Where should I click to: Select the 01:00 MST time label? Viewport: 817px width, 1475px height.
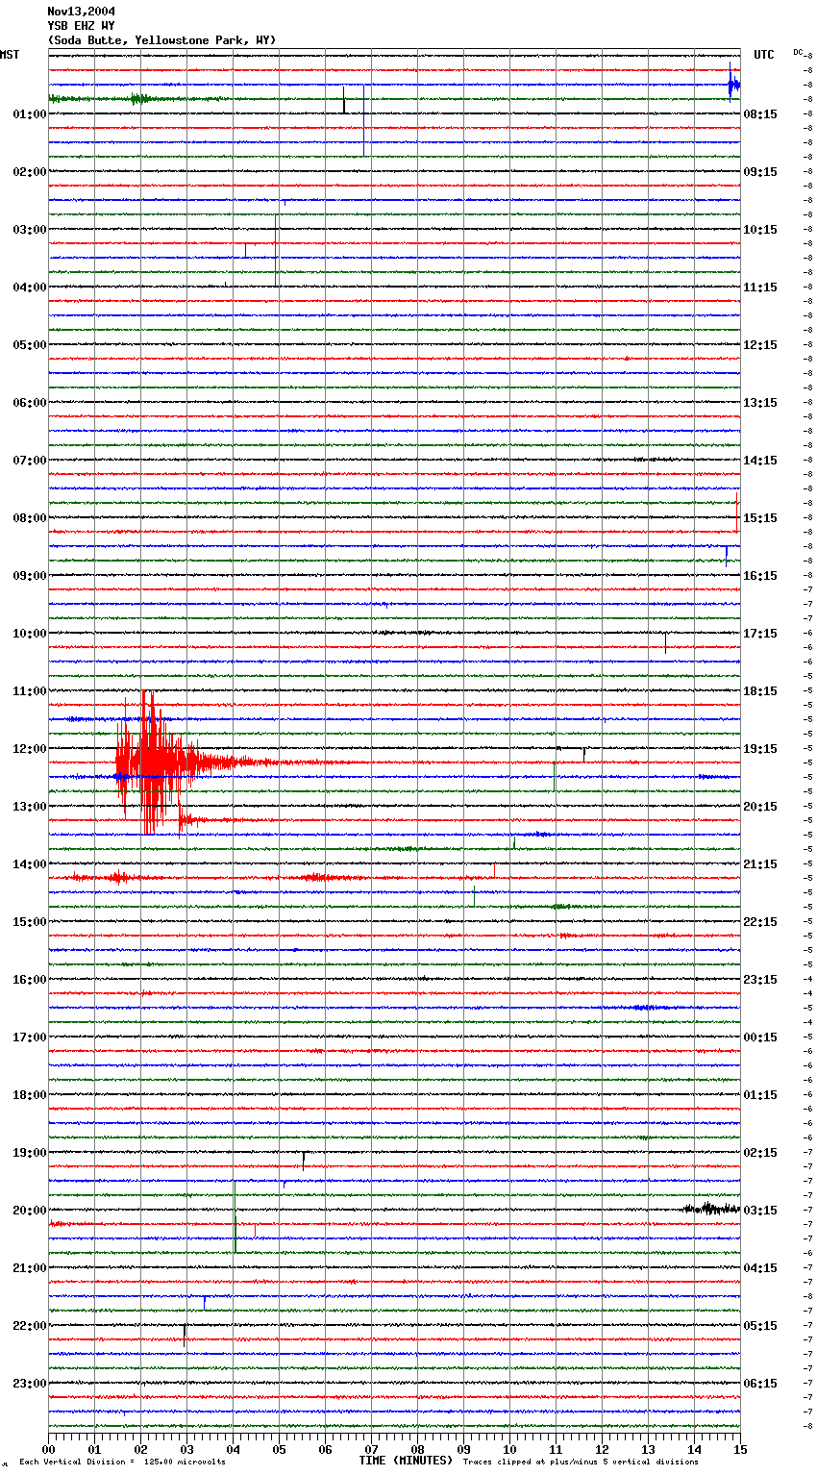30,114
